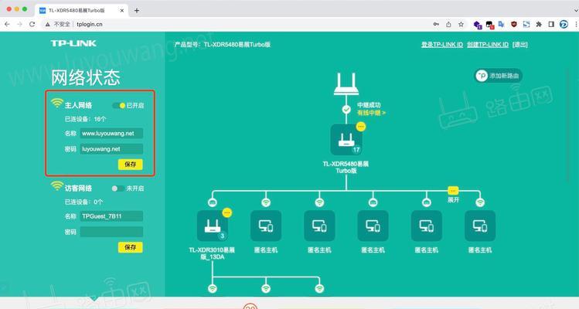Click the [退出] logout link
The image size is (579, 309).
tap(520, 45)
